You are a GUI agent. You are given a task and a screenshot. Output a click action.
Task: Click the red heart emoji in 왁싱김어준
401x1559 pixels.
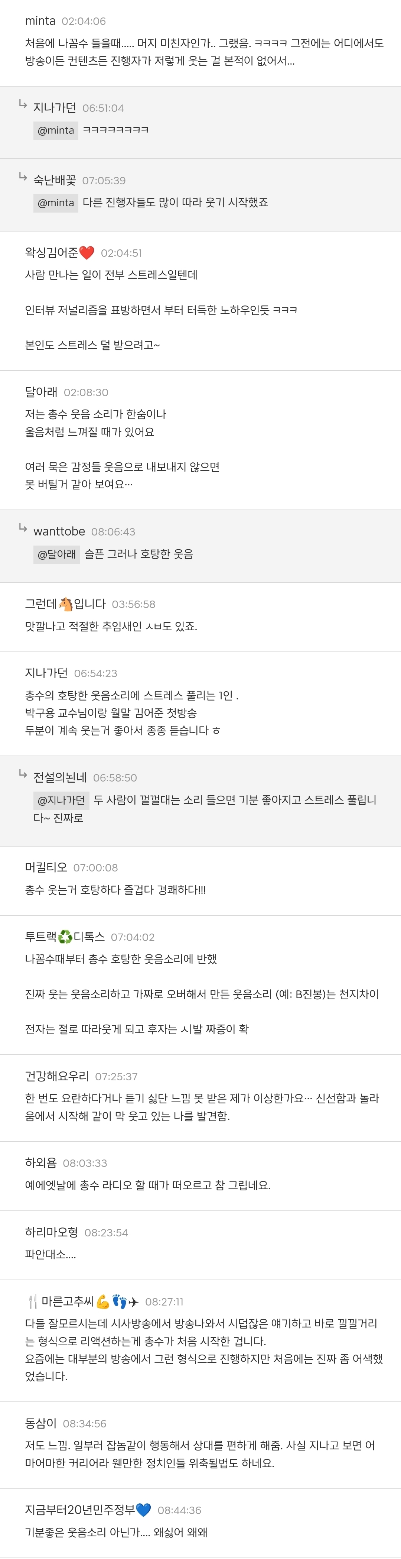[x=87, y=253]
